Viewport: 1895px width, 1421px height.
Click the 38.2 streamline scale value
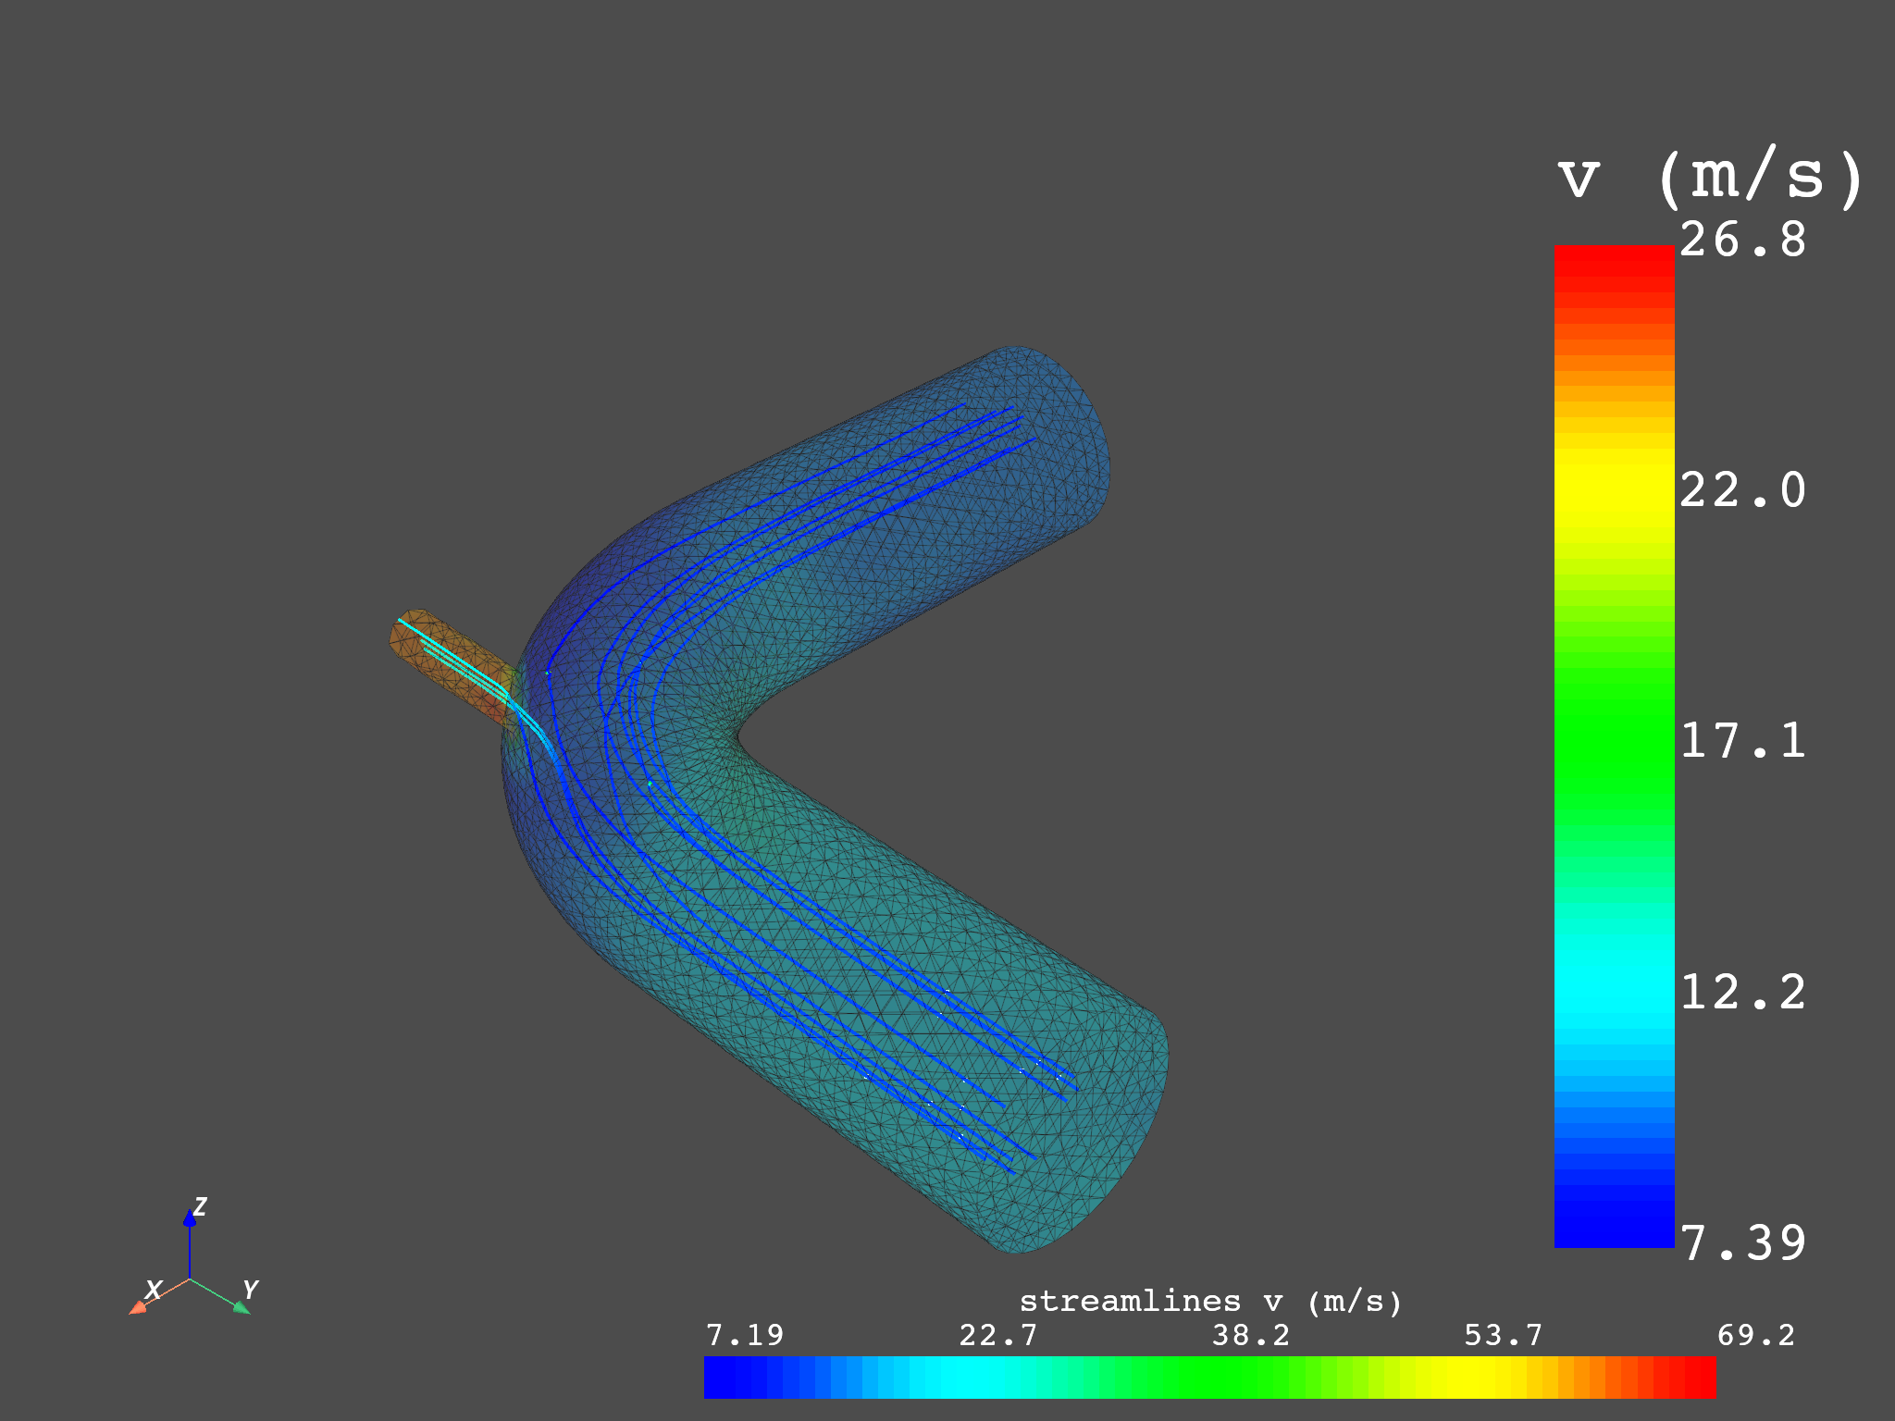[x=1251, y=1335]
